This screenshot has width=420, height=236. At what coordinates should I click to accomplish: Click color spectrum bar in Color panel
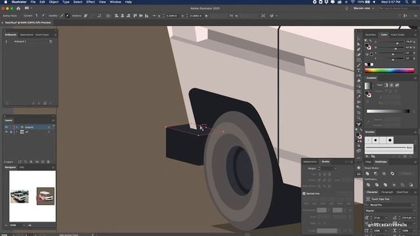389,71
